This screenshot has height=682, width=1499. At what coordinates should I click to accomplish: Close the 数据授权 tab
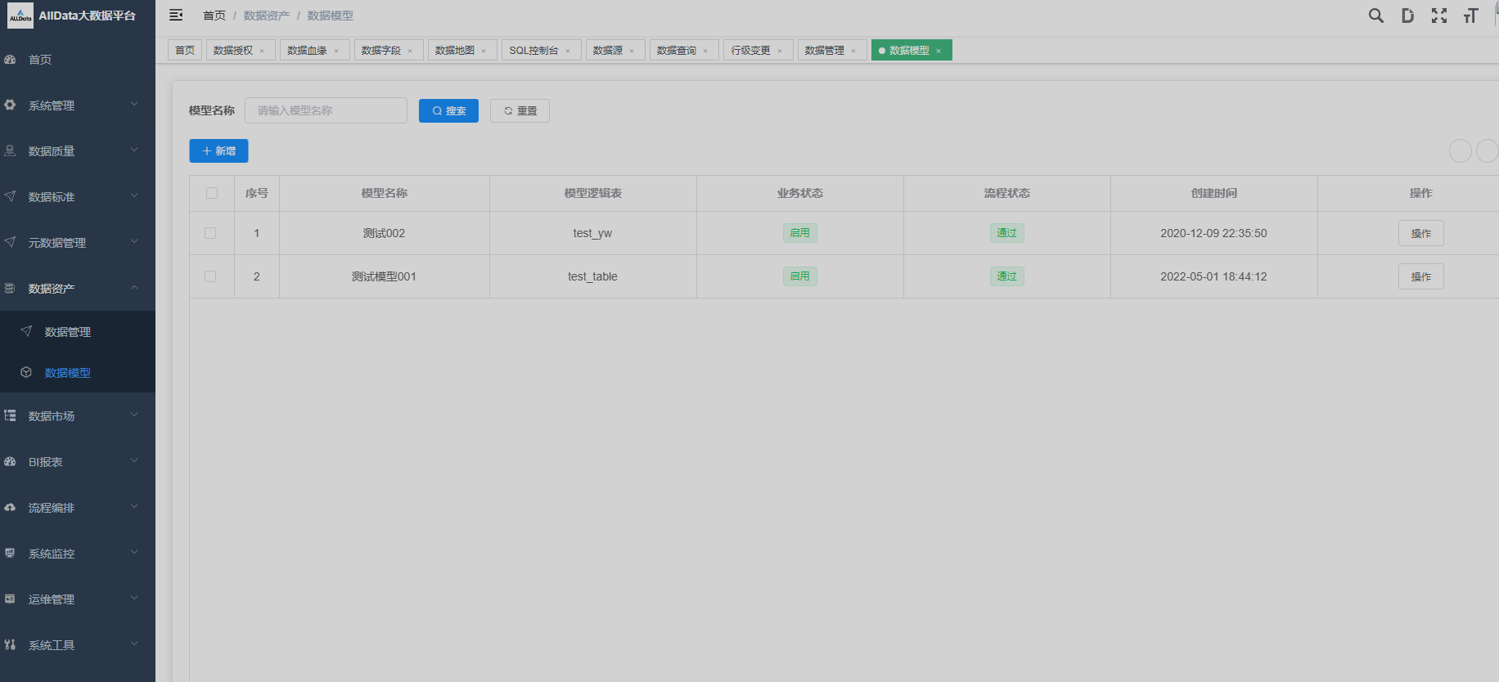point(263,51)
